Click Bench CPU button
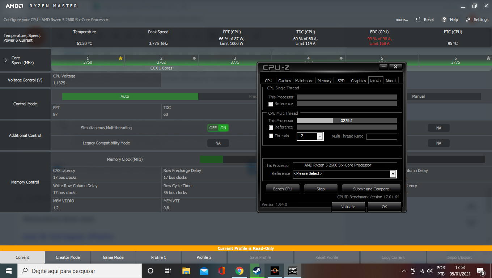The width and height of the screenshot is (492, 278). click(x=283, y=189)
